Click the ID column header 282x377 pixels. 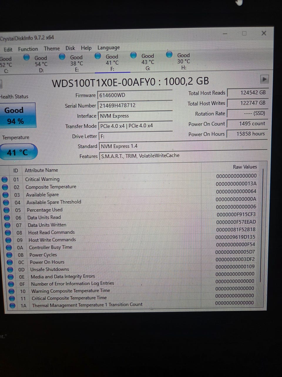(x=16, y=171)
